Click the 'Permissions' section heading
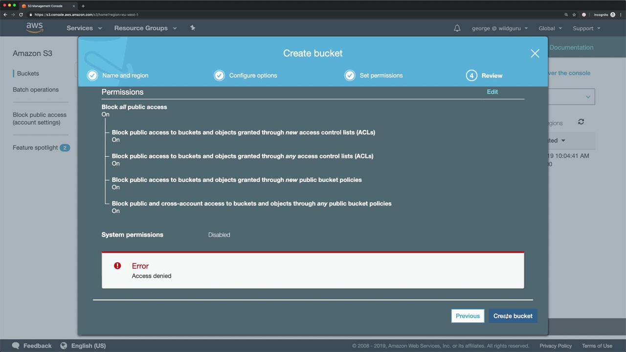The width and height of the screenshot is (626, 352). [123, 92]
